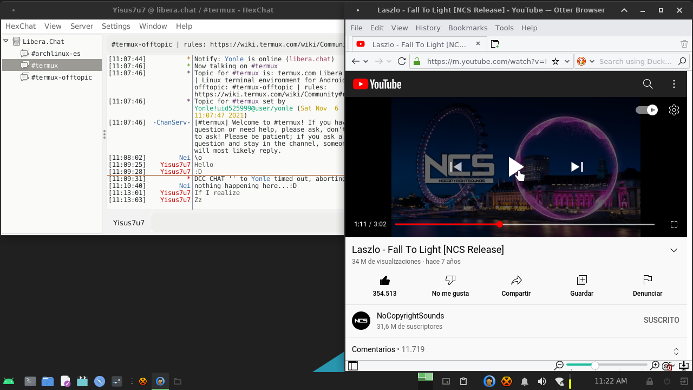This screenshot has height=390, width=693.
Task: Click the 11:22 AM clock
Action: coord(611,381)
